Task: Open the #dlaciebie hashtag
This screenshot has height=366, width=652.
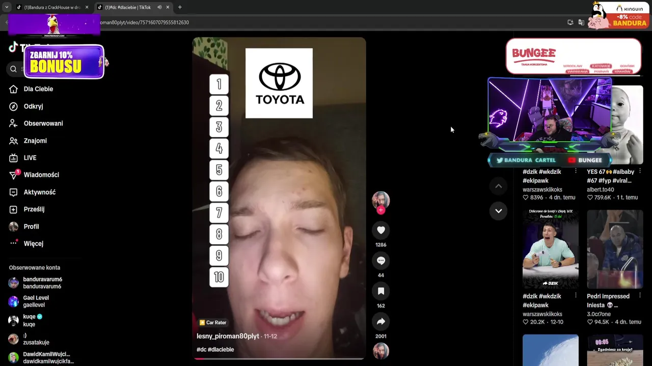Action: click(x=221, y=350)
